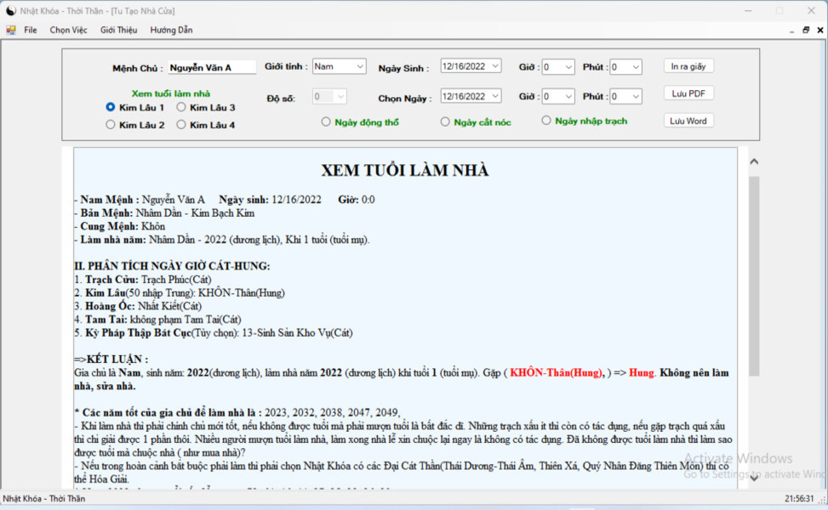
Task: Click scroll up arrow of results panel
Action: point(754,161)
